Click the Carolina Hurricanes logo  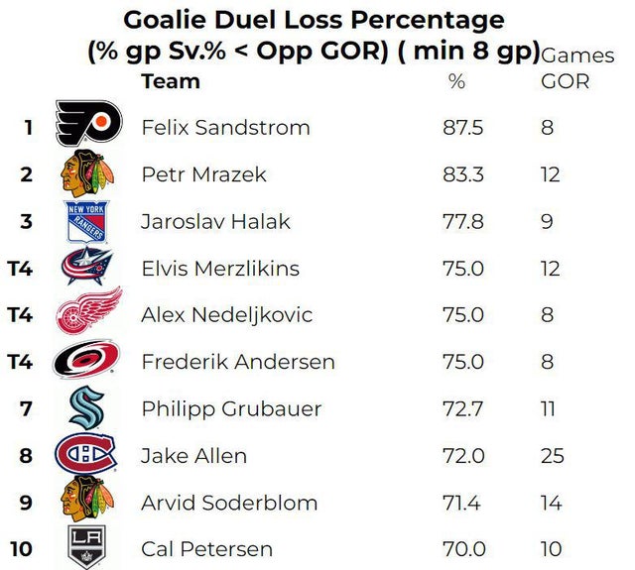coord(87,361)
